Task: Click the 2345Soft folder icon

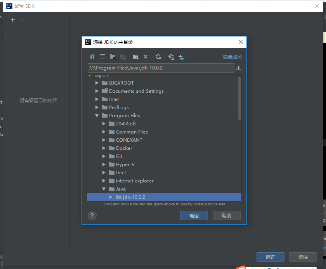Action: click(112, 124)
